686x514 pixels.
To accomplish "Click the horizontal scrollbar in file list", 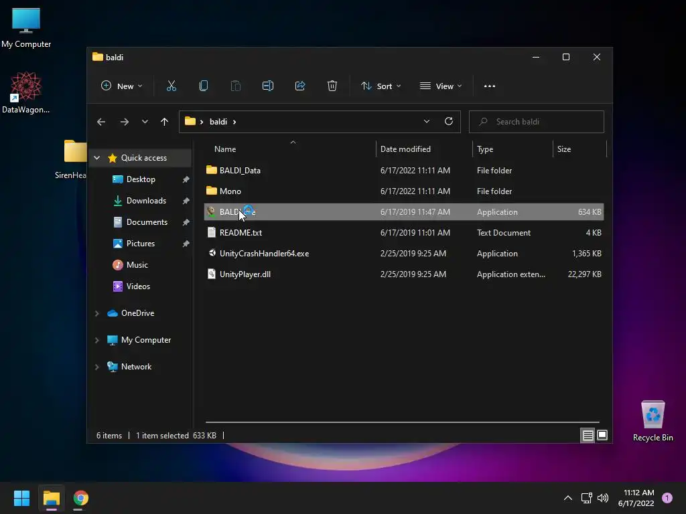I will (x=402, y=422).
